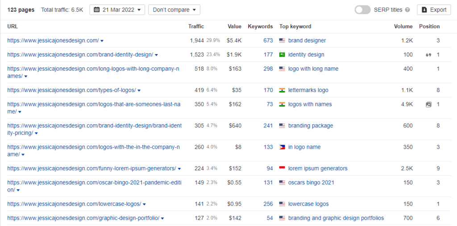Screen dimensions: 457x226
Task: Open the logo with long name keyword
Action: 313,69
